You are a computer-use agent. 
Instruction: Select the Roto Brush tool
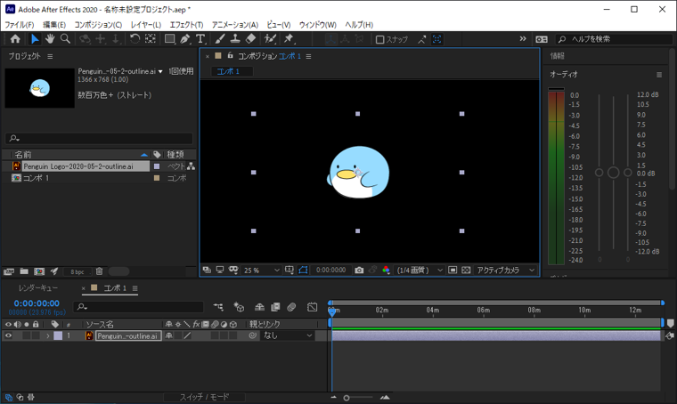point(270,39)
